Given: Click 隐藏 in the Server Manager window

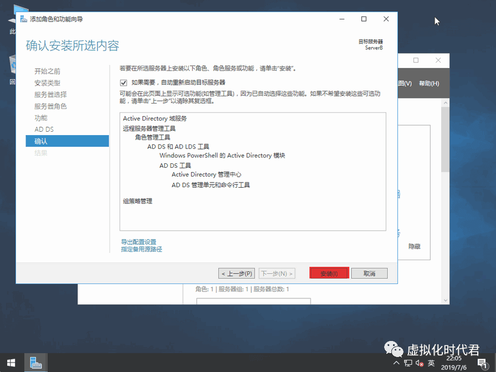Looking at the screenshot, I should coord(415,246).
